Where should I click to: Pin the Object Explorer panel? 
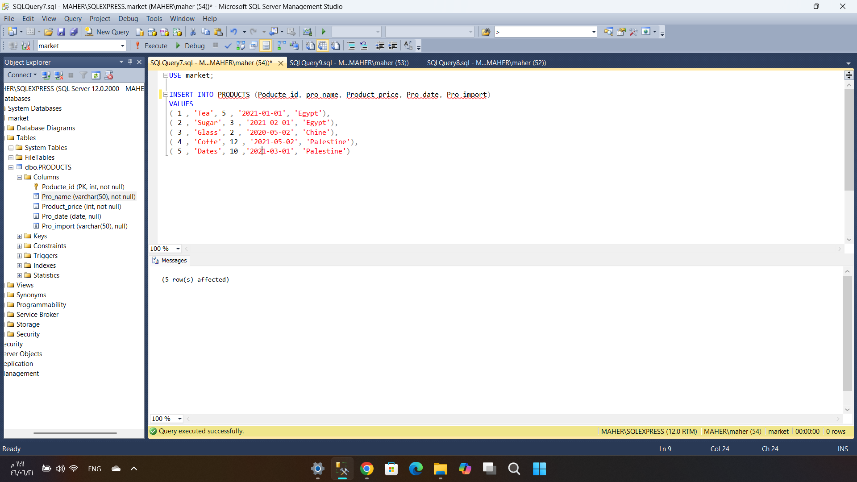tap(130, 62)
